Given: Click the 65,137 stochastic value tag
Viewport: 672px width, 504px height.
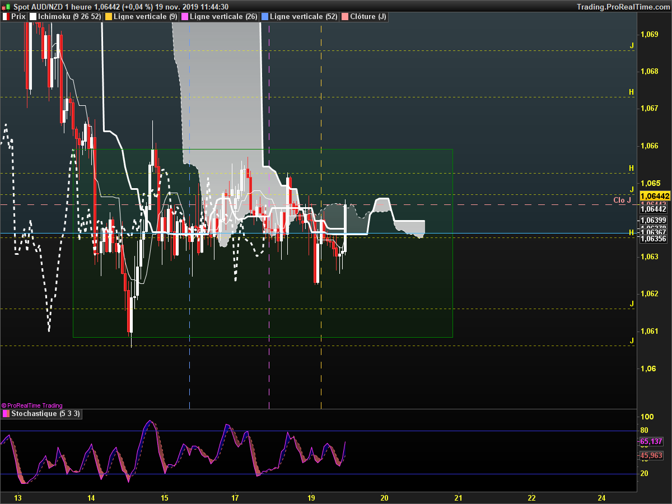Looking at the screenshot, I should coord(651,442).
